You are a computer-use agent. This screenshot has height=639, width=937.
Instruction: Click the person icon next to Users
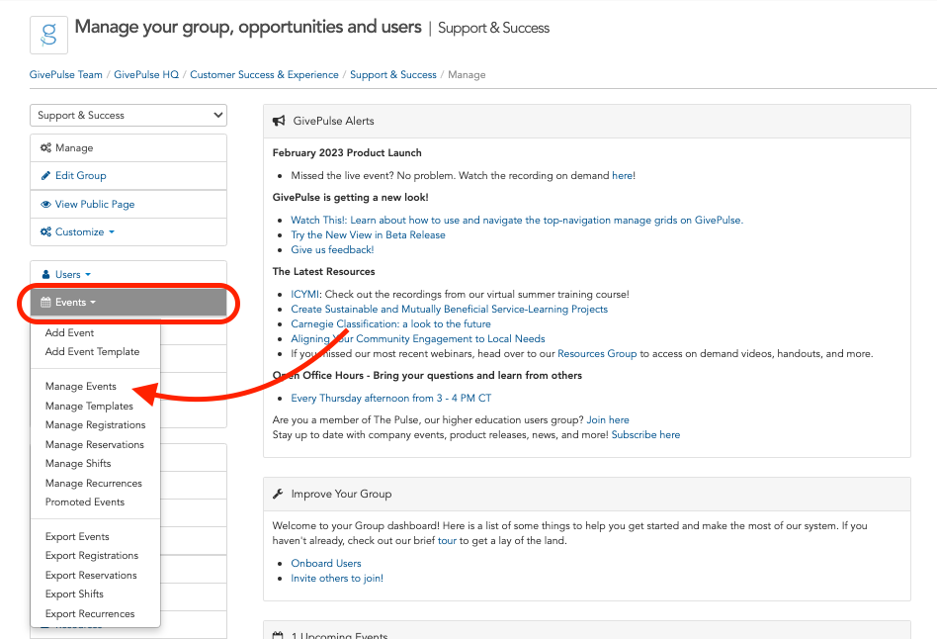tap(45, 274)
